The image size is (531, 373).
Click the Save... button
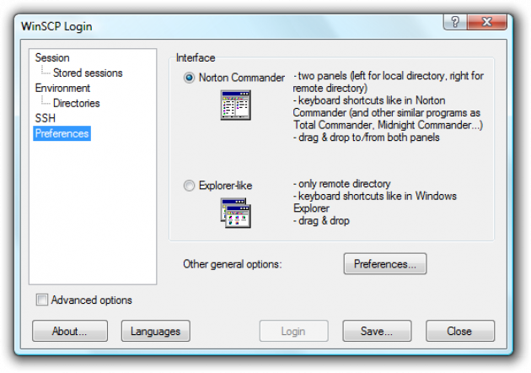coord(377,331)
